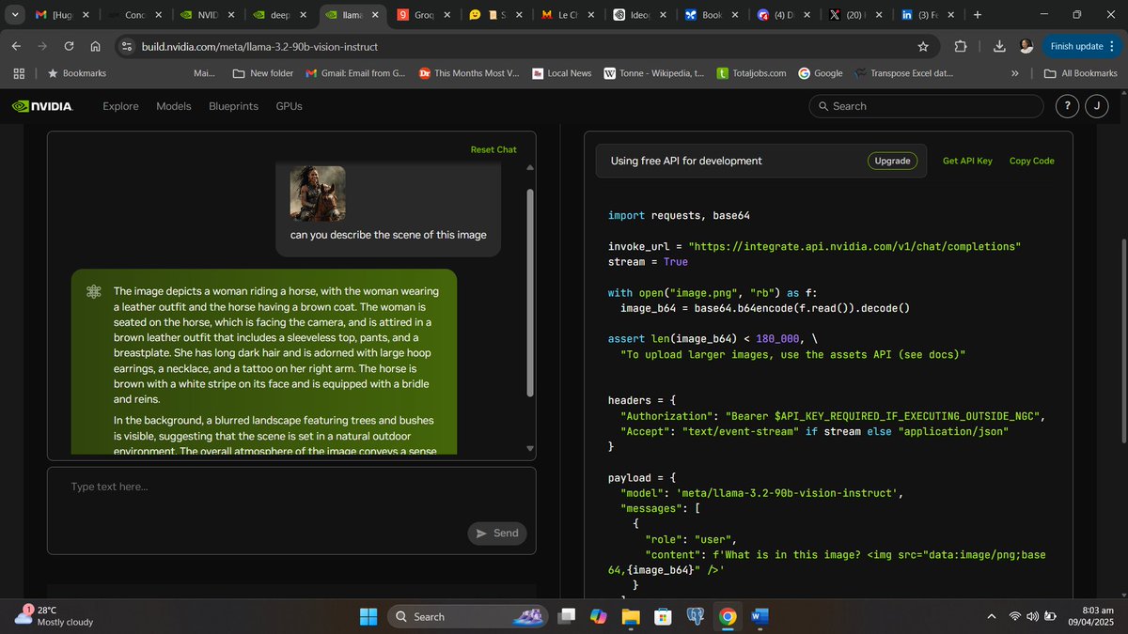Open a new tab with plus button
Image resolution: width=1128 pixels, height=634 pixels.
click(978, 15)
